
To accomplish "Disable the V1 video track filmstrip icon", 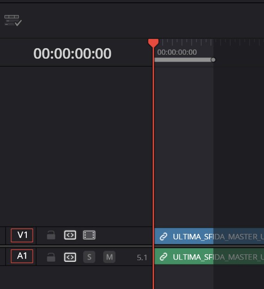I will [89, 235].
